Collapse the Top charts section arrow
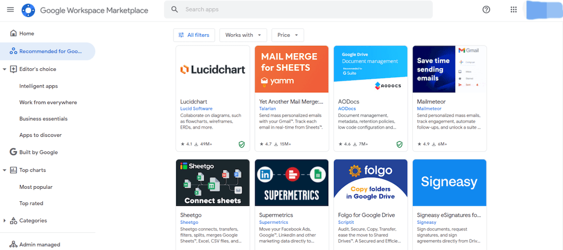Image resolution: width=563 pixels, height=250 pixels. coord(5,170)
